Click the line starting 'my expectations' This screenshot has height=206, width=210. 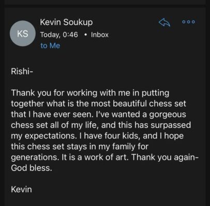pos(97,136)
